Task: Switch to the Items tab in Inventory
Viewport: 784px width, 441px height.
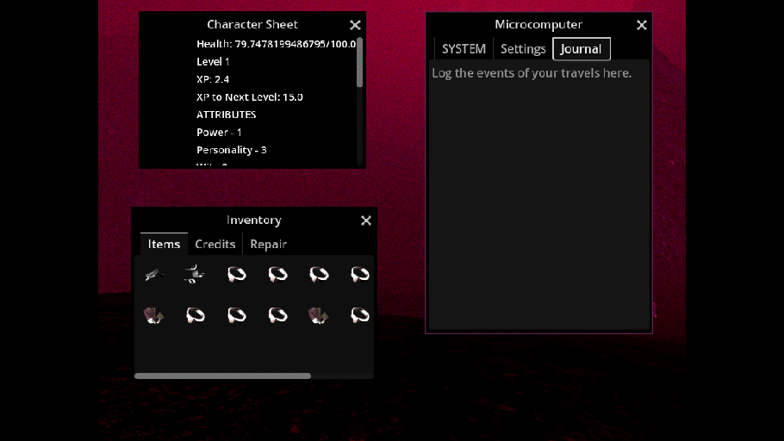Action: click(x=164, y=245)
